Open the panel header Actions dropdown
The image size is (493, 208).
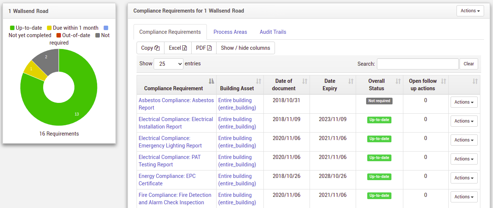click(470, 11)
